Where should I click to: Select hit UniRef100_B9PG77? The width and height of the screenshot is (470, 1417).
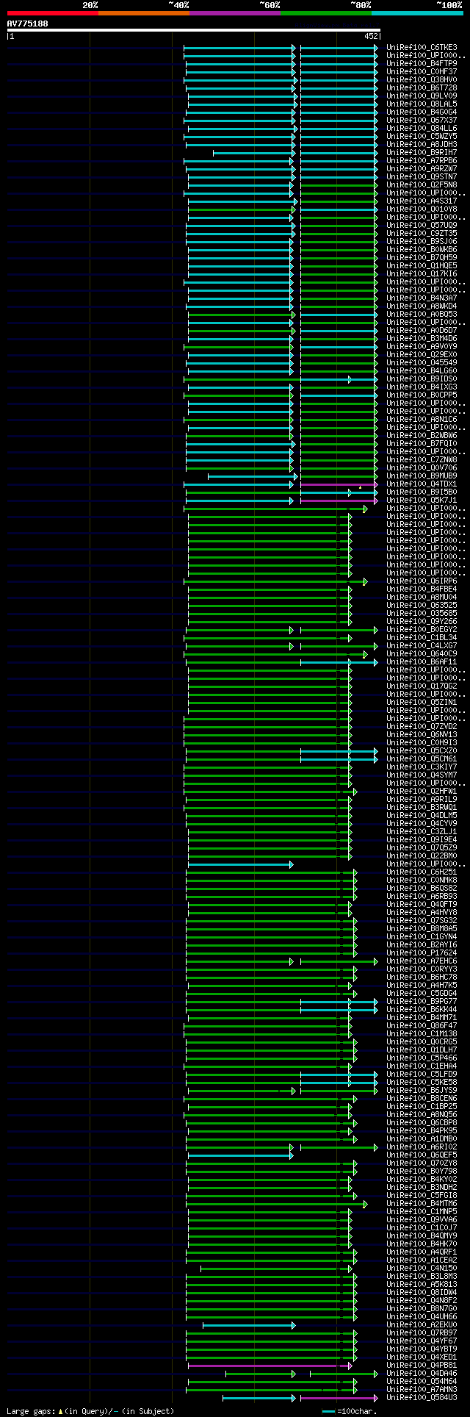[x=422, y=1002]
